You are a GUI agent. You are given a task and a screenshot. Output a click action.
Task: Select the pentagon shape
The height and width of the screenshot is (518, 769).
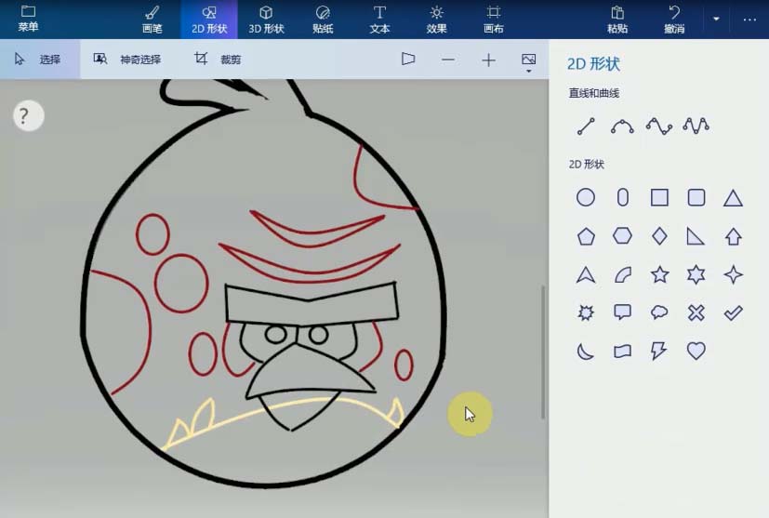586,236
